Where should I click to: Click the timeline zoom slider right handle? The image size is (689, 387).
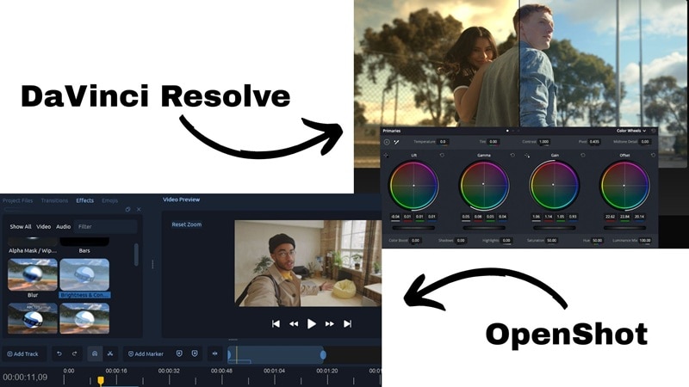click(x=323, y=354)
